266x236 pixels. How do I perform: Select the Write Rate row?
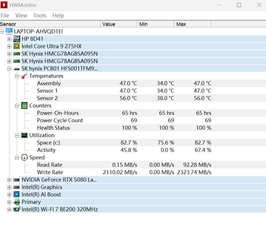[x=50, y=172]
